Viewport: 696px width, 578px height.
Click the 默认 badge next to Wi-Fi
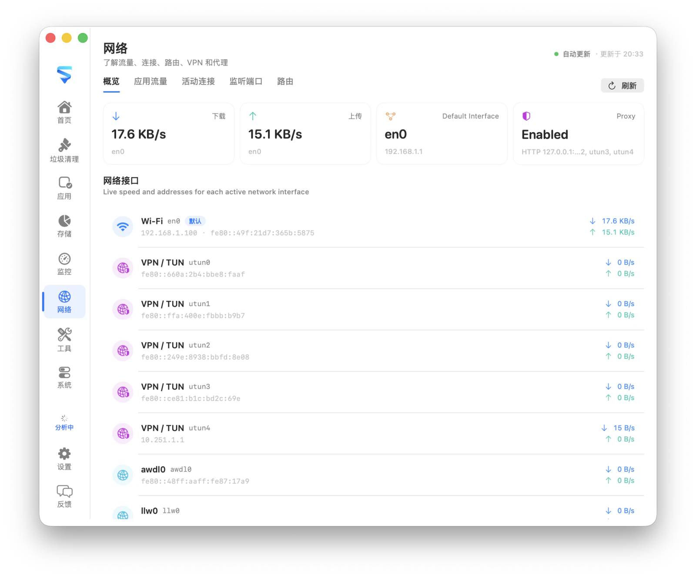click(195, 221)
